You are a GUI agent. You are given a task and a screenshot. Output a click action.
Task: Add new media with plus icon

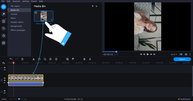pyautogui.click(x=96, y=6)
